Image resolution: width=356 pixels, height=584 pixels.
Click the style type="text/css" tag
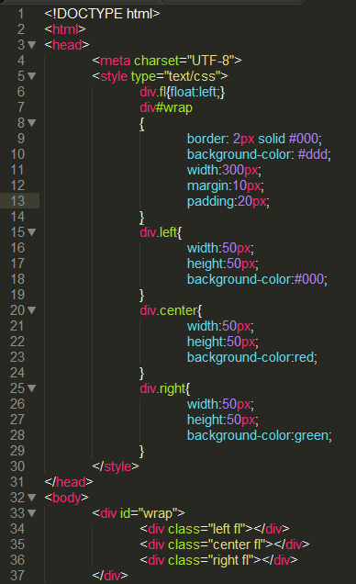160,76
